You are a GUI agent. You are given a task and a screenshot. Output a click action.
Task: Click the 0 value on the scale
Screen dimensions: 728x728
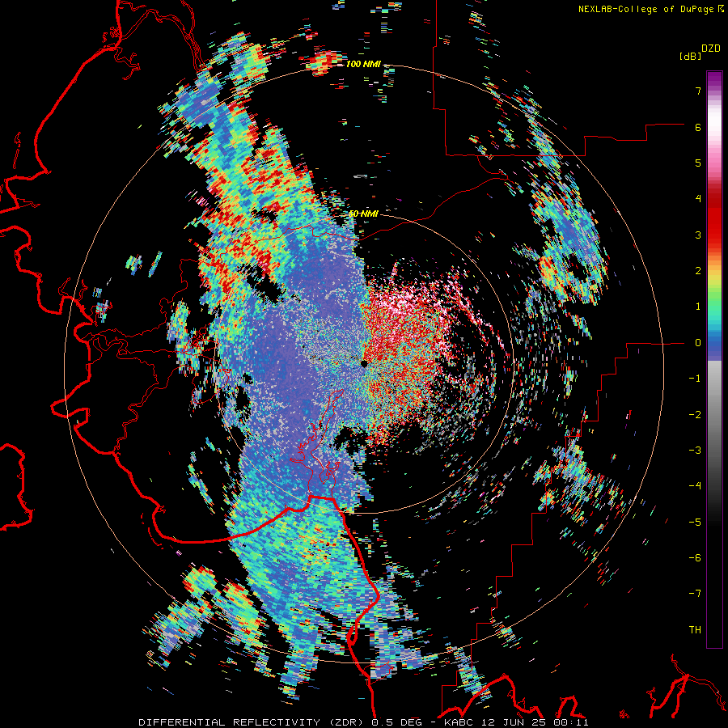698,343
